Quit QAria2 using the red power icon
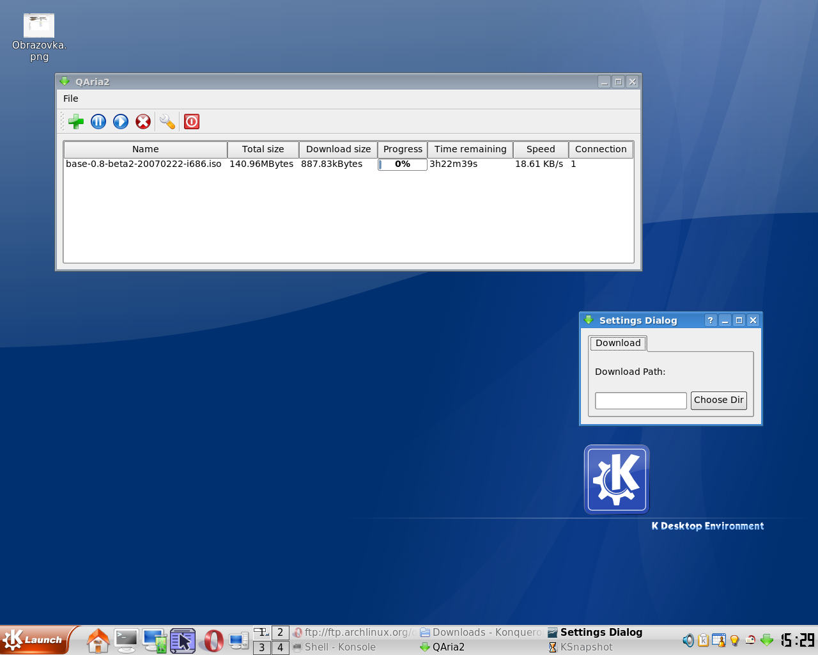 [192, 122]
